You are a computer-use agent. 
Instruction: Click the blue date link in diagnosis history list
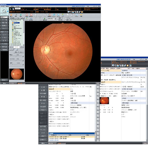coord(54,140)
